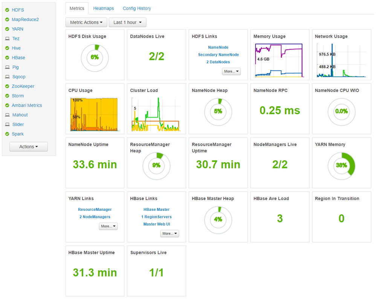The image size is (376, 299).
Task: Click the green status icon beside HDFS
Action: click(x=7, y=10)
